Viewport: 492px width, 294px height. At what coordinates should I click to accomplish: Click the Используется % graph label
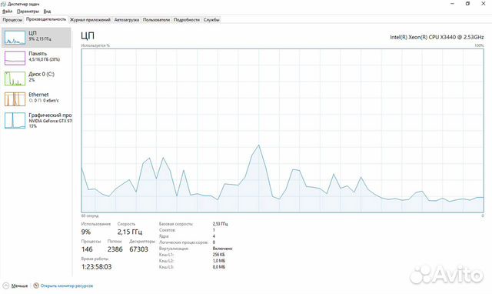95,45
